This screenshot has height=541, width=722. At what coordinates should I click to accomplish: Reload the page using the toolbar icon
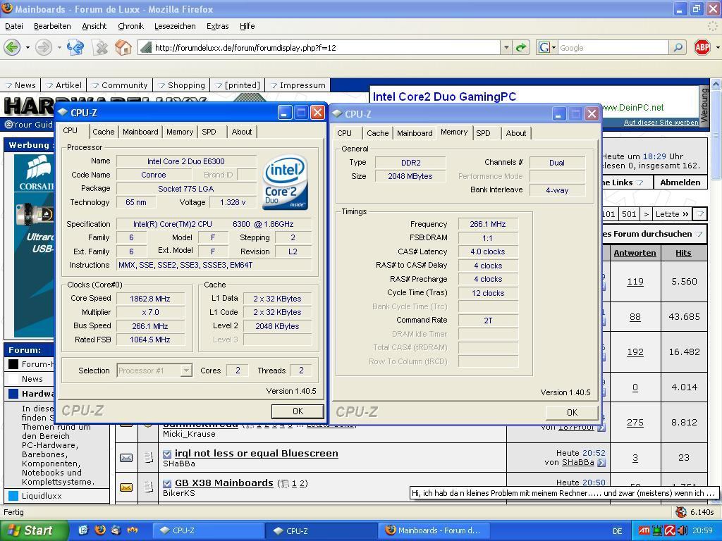click(x=75, y=47)
